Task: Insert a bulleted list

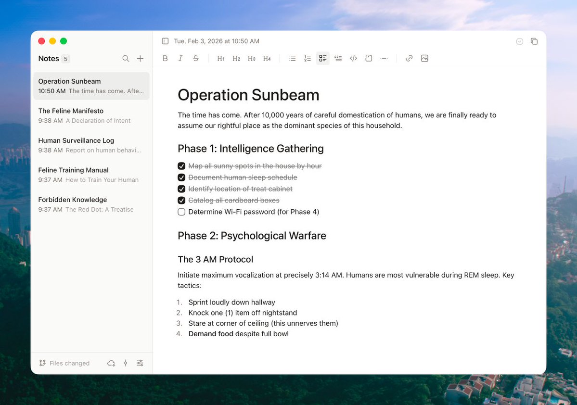Action: pos(292,59)
